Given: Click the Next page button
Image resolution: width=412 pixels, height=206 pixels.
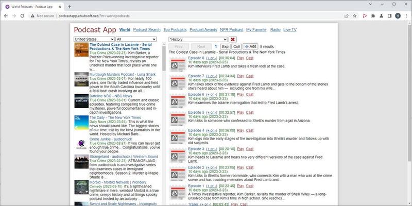Looking at the screenshot, I should click(201, 46).
